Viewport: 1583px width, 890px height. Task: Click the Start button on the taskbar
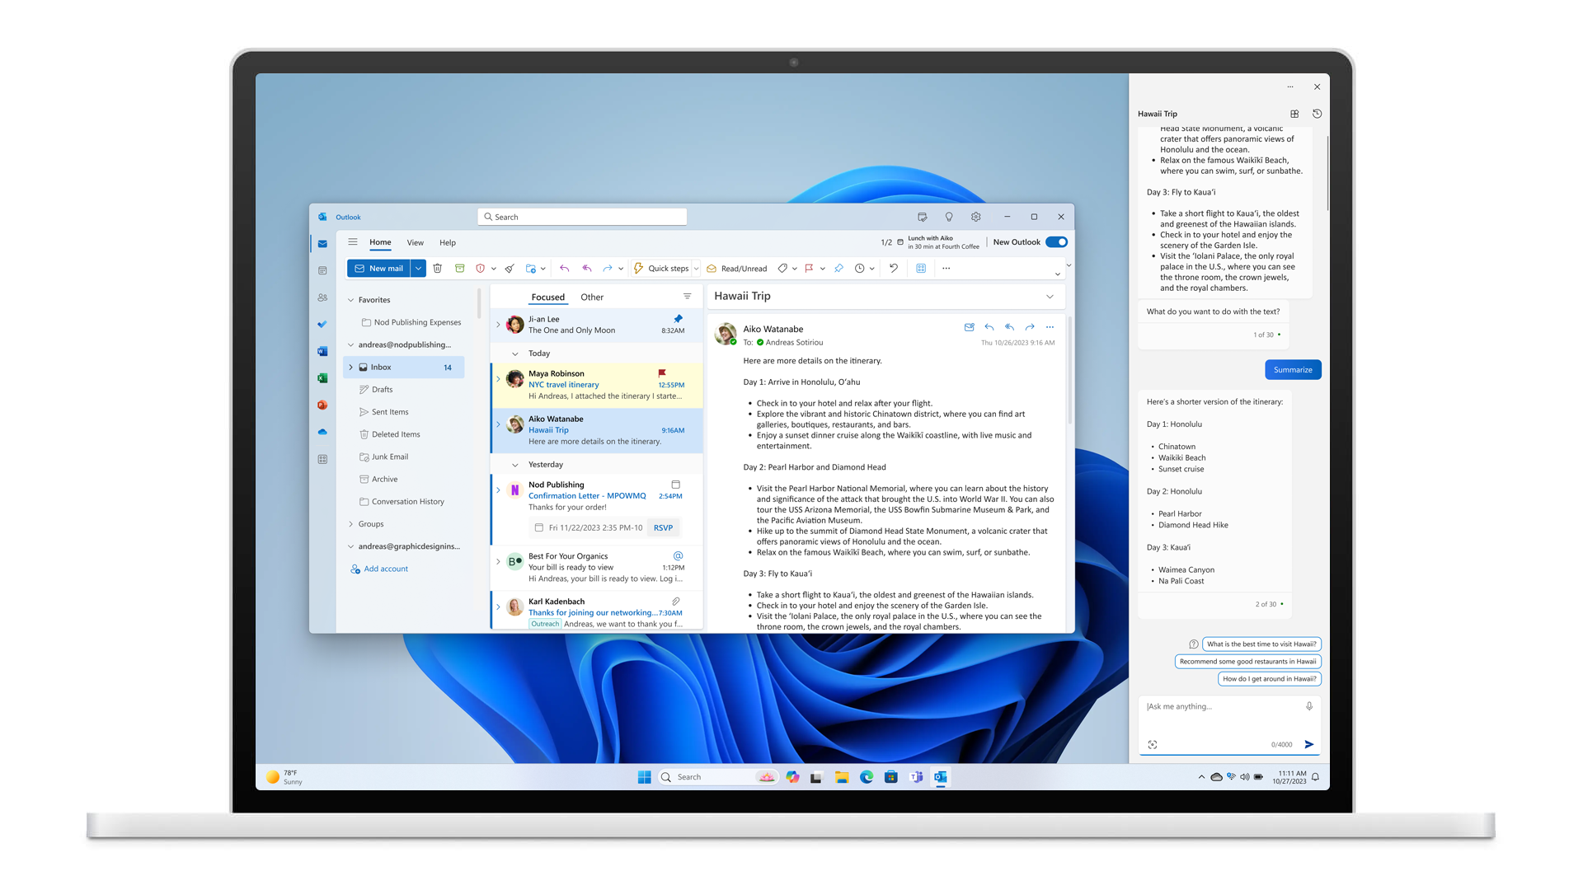click(645, 777)
